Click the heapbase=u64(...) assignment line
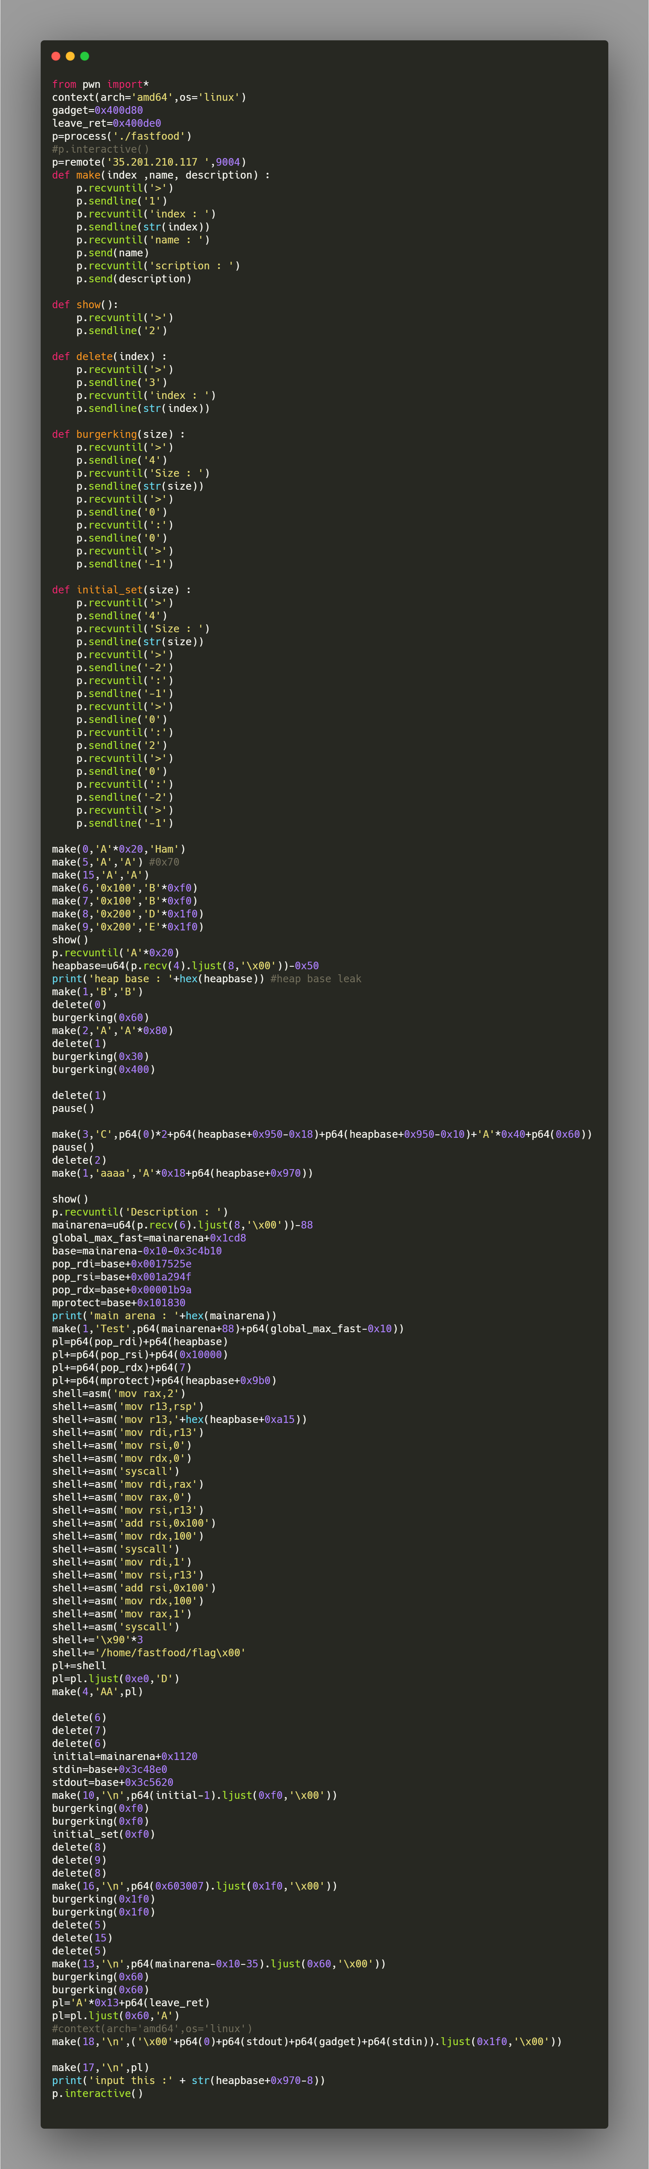 185,966
